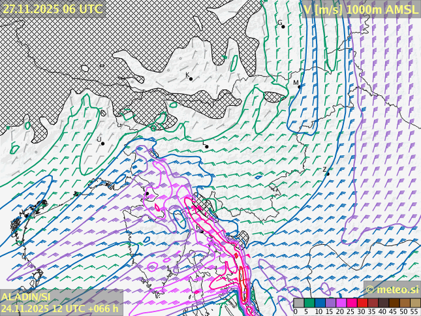Click the gray legend swatch above 0

click(x=298, y=303)
